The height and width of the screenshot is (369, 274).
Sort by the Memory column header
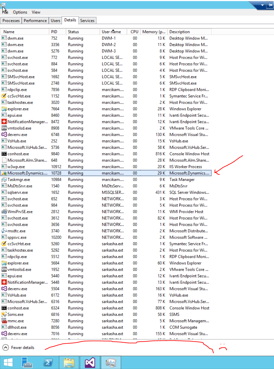click(154, 32)
